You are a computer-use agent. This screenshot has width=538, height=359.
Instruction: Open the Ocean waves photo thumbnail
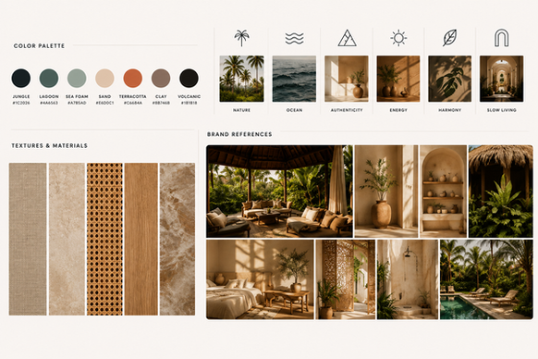click(x=294, y=79)
